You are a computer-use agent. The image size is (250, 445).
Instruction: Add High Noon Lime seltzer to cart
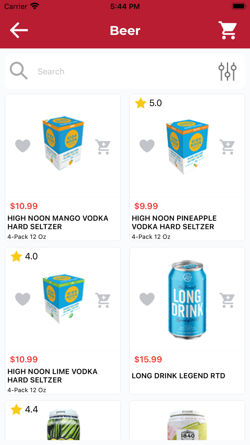click(103, 299)
